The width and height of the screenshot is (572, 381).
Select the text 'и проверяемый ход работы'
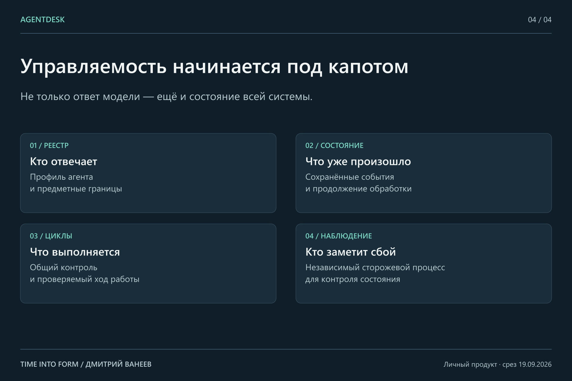coord(85,279)
